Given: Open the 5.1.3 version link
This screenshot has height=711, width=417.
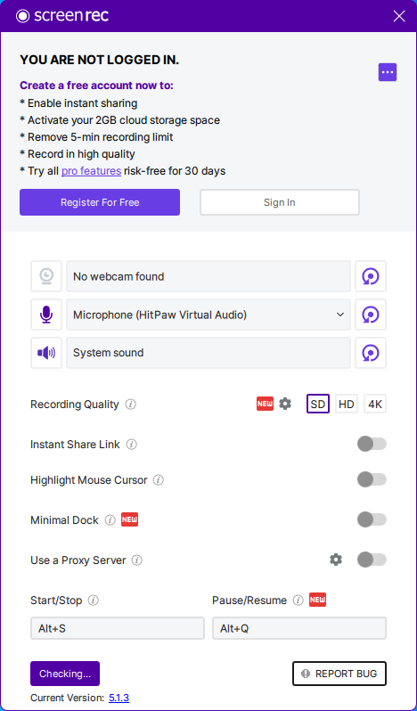Looking at the screenshot, I should pos(119,698).
